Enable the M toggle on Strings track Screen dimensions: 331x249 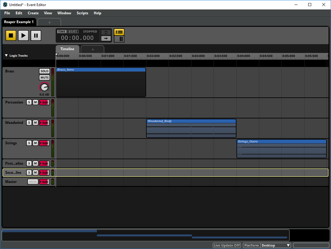[x=35, y=143]
